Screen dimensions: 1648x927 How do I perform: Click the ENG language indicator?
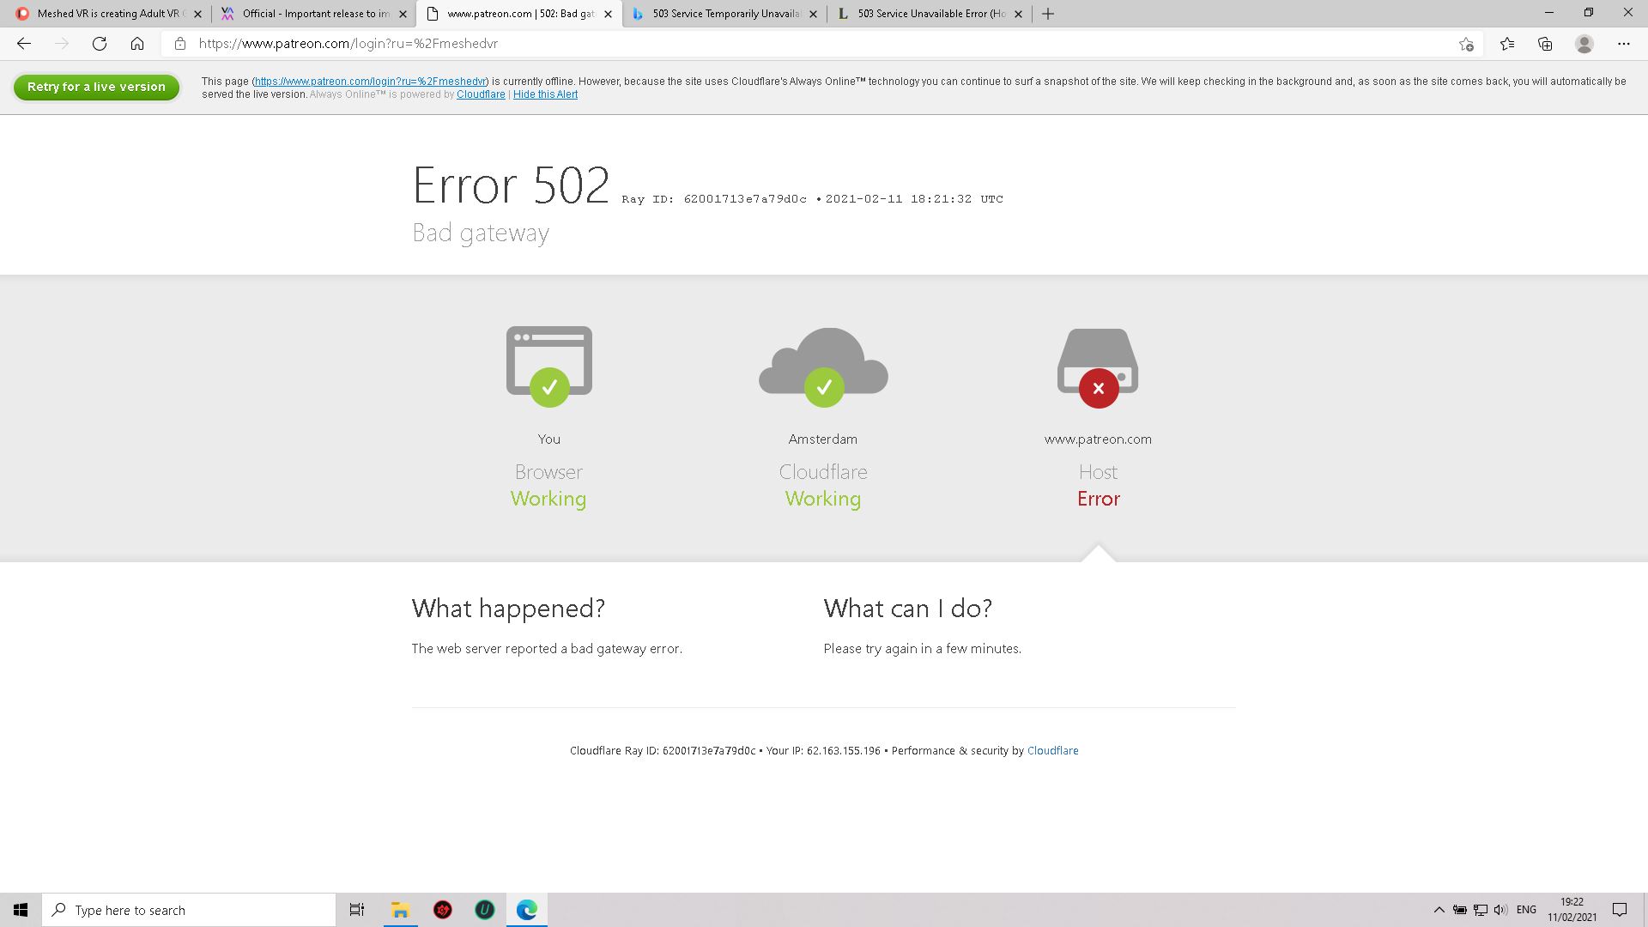(x=1526, y=910)
